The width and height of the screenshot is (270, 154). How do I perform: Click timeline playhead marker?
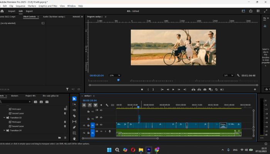pyautogui.click(x=138, y=107)
